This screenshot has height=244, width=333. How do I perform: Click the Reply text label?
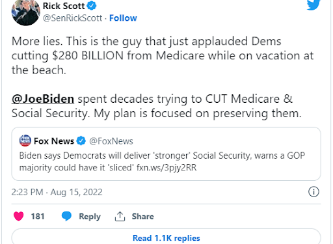click(x=90, y=217)
